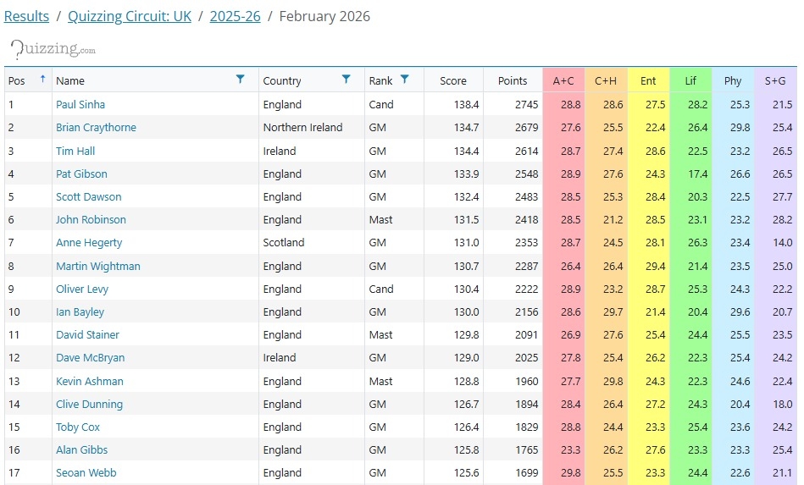Image resolution: width=804 pixels, height=485 pixels.
Task: Open Quizzing Circuit: UK breadcrumb
Action: tap(129, 16)
